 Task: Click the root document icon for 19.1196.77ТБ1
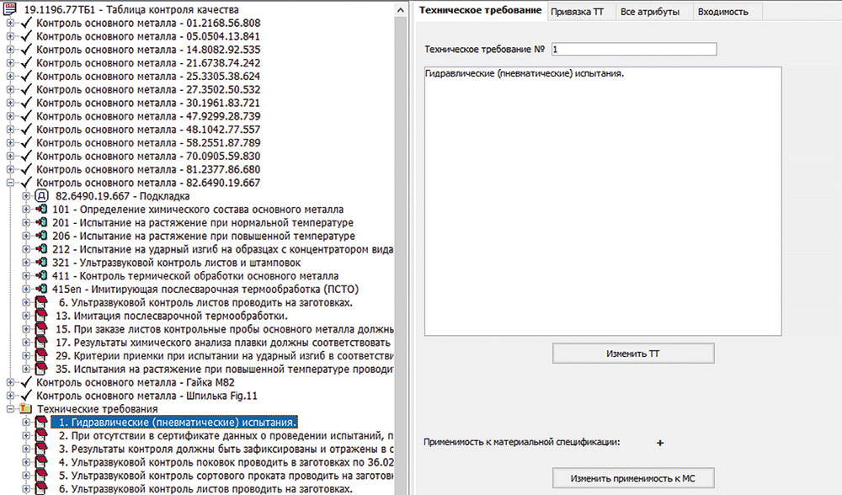coord(12,9)
